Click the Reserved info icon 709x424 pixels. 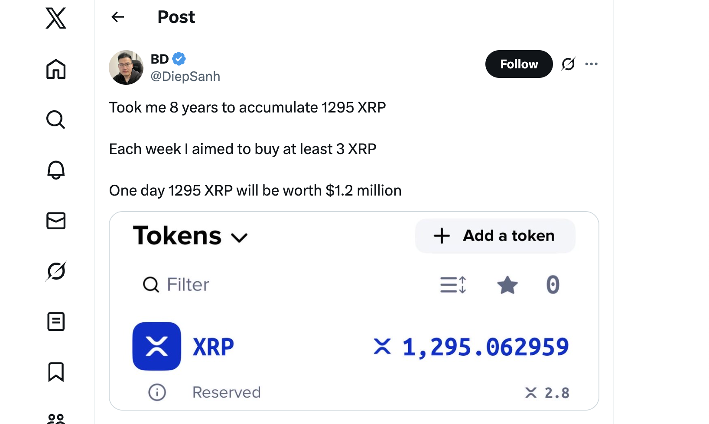[157, 392]
